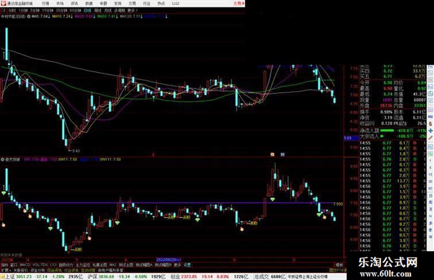
Task: Click the sidebar 月 monthly period button
Action: tap(430, 209)
